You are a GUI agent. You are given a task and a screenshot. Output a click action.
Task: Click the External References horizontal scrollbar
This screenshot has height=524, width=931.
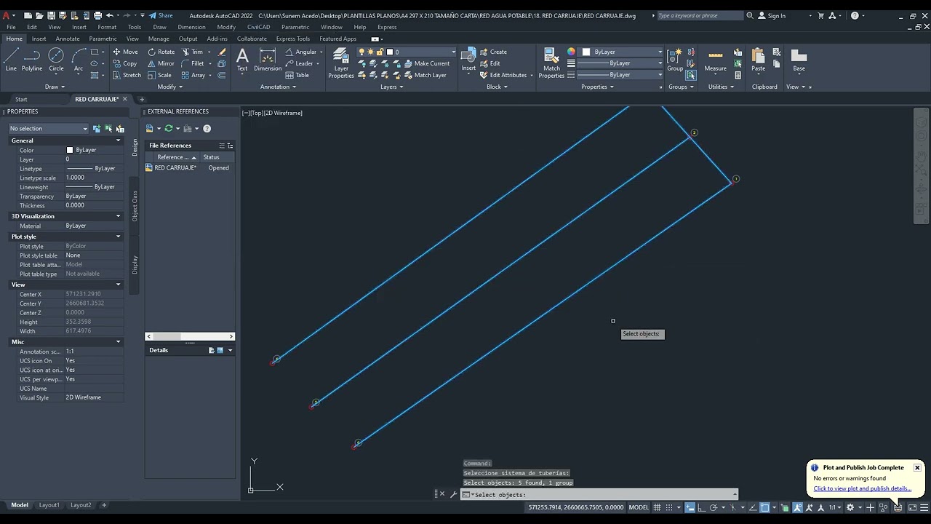click(x=190, y=336)
